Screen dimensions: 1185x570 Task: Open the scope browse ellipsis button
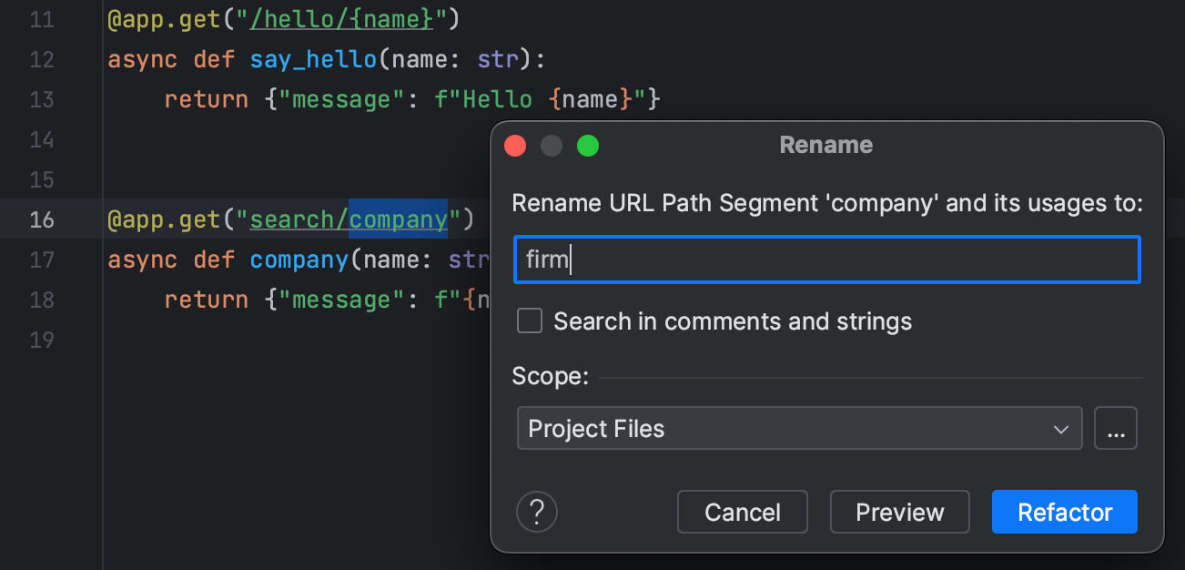click(1116, 429)
